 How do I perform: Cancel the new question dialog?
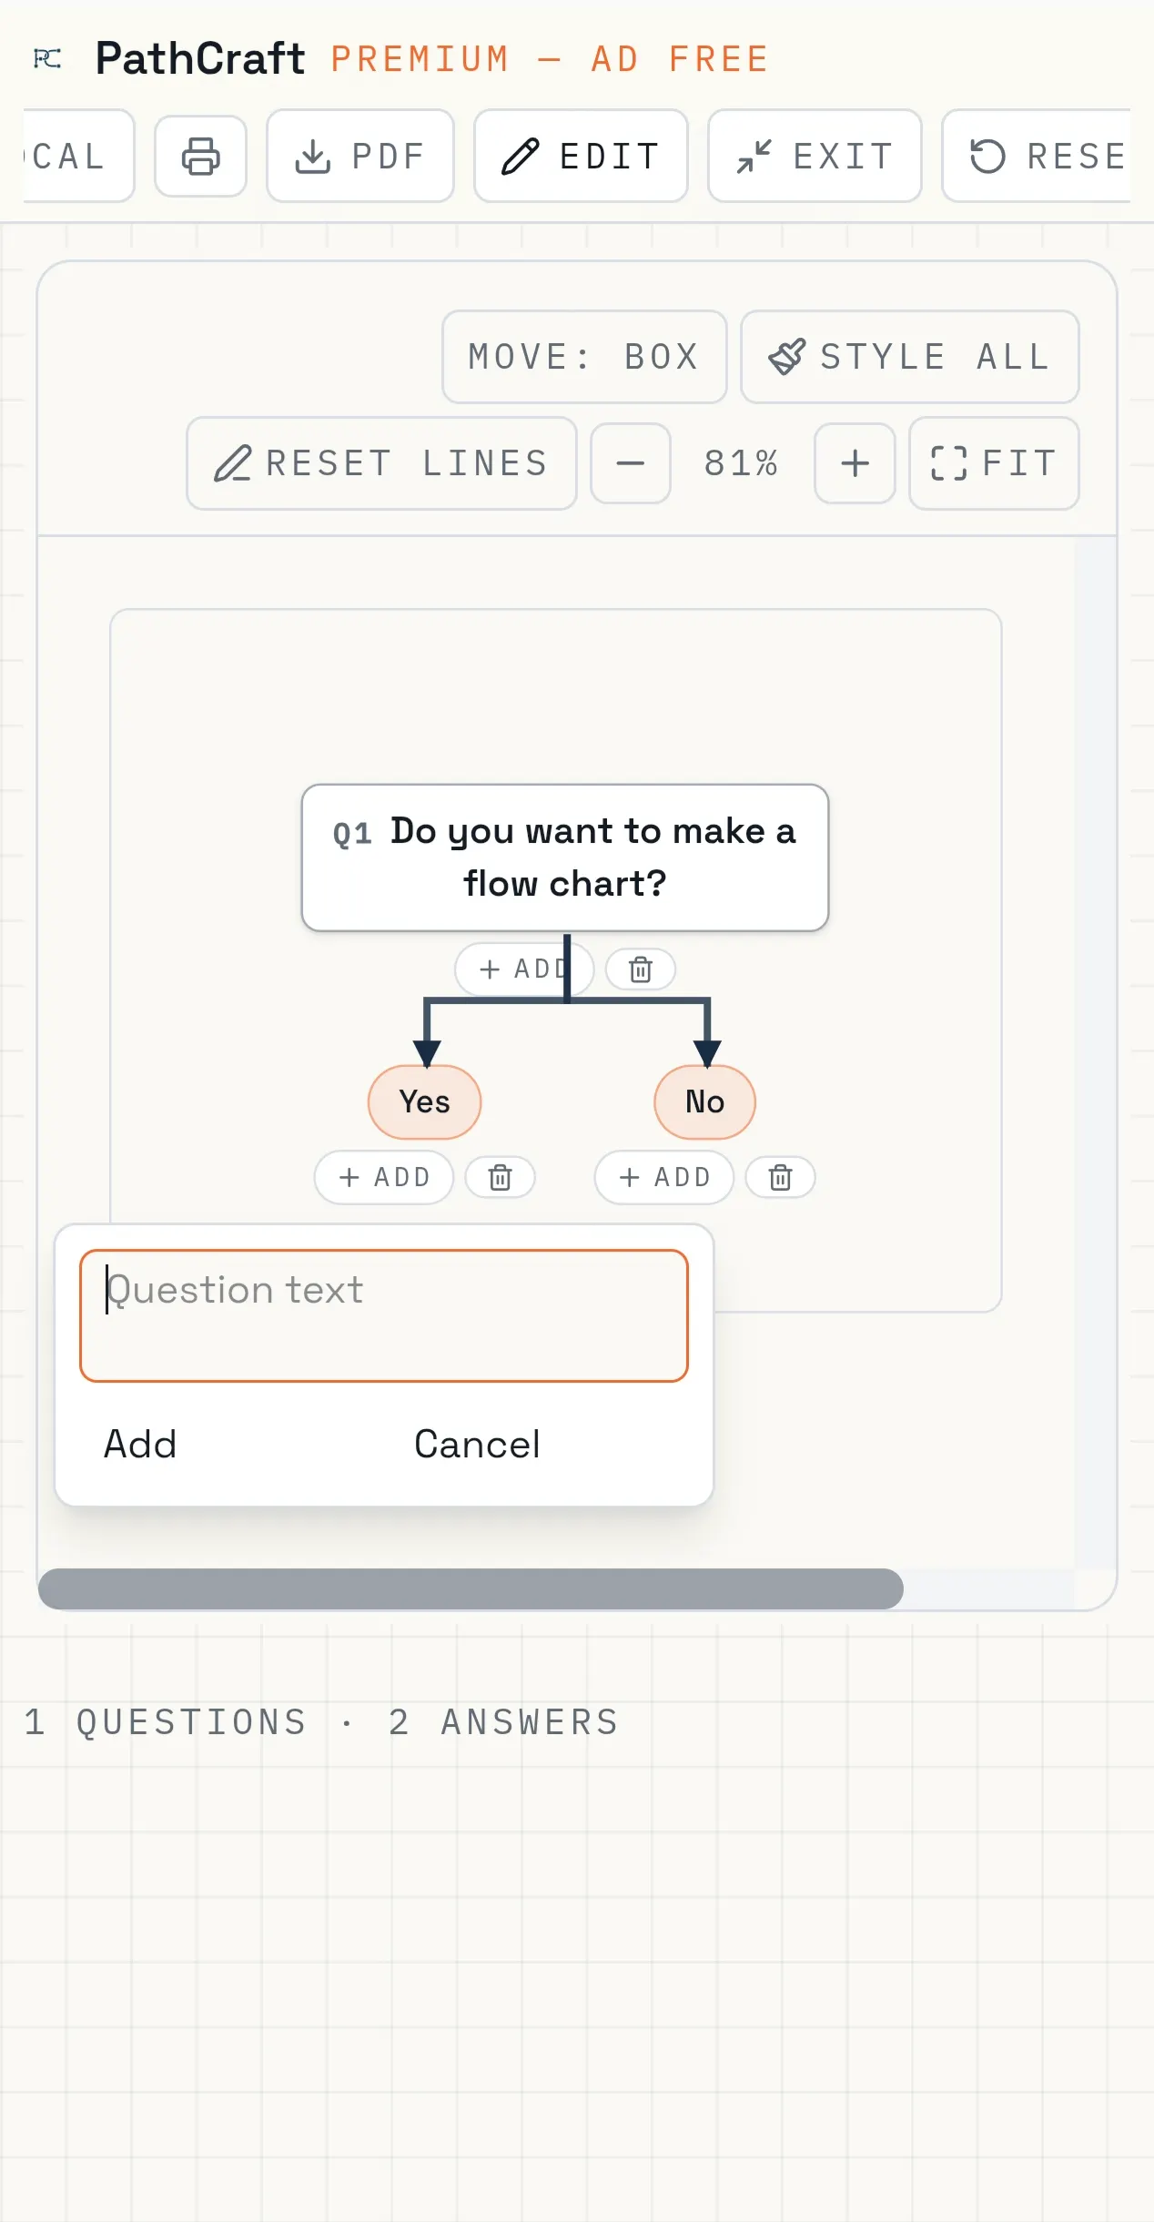pos(477,1445)
